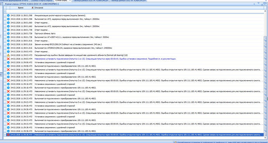Select text 'Протокол обмена: Авто'

(45, 34)
